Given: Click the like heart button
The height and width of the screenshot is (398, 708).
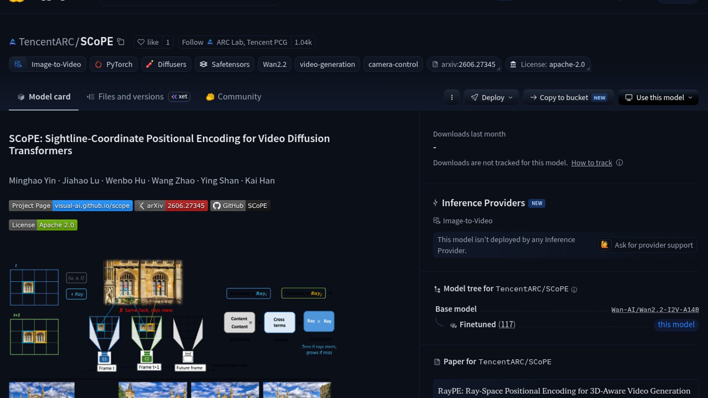Looking at the screenshot, I should tap(148, 42).
